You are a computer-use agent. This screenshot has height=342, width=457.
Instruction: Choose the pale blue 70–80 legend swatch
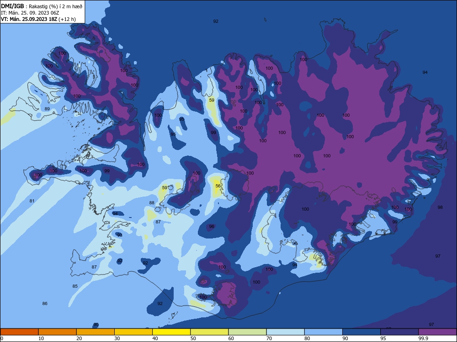tap(285, 332)
